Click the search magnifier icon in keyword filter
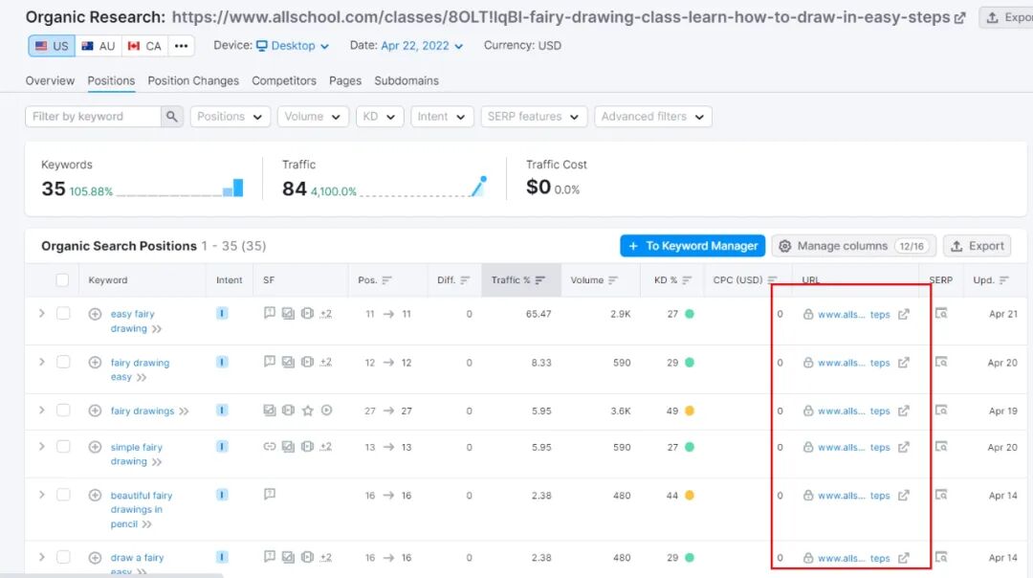The image size is (1033, 578). tap(172, 117)
